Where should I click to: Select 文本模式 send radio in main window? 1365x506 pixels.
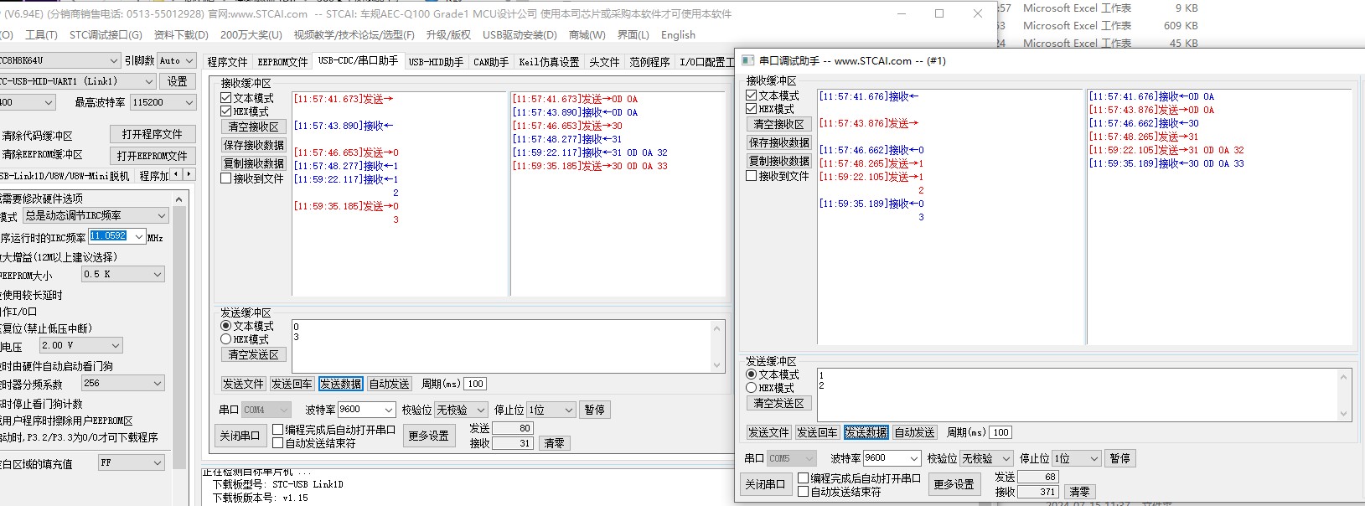coord(226,326)
